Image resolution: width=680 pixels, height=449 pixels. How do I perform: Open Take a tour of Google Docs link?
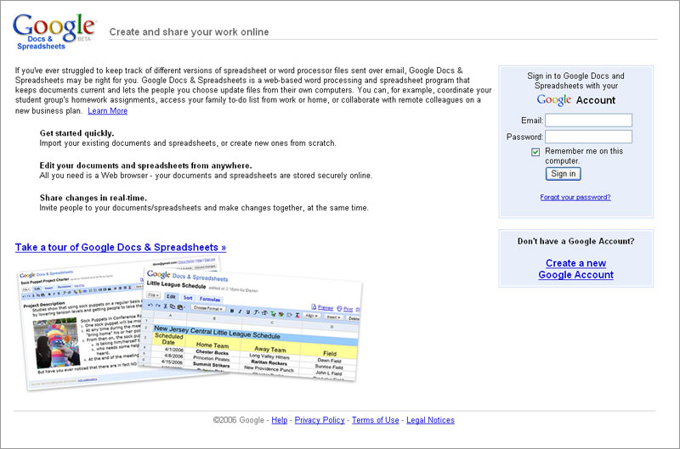click(x=121, y=247)
